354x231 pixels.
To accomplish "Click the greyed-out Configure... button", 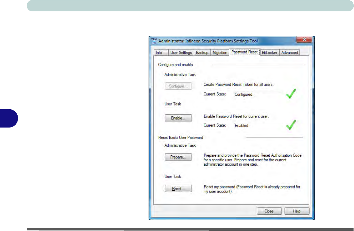I will (178, 86).
